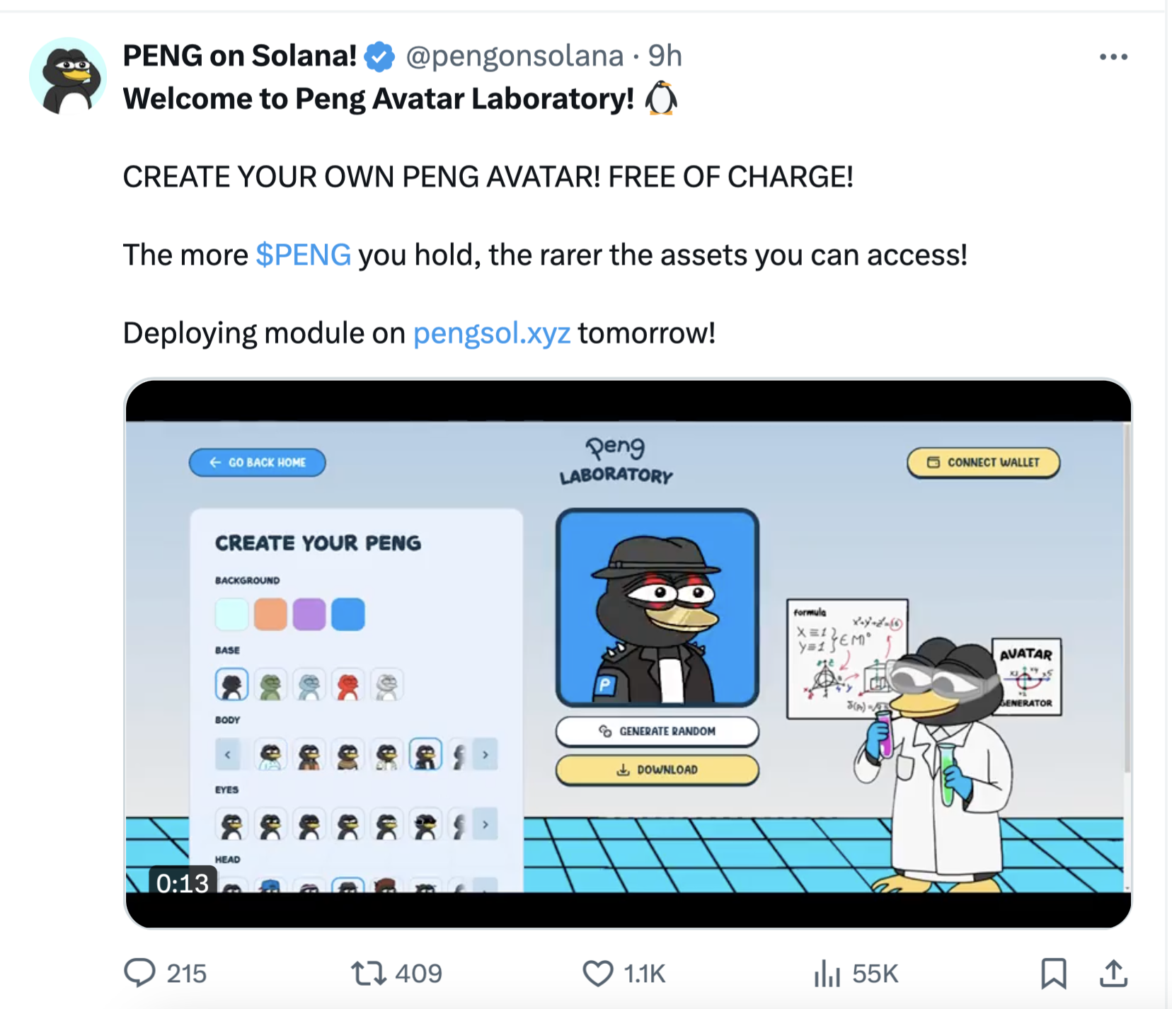Select the purple background color swatch
Screen dimensions: 1172x1009
(x=309, y=614)
